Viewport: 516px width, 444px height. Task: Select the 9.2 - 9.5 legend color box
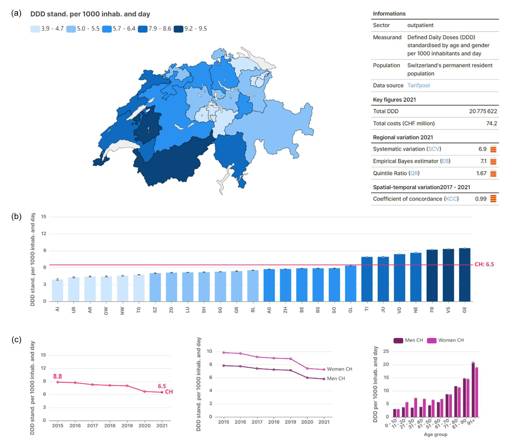178,29
